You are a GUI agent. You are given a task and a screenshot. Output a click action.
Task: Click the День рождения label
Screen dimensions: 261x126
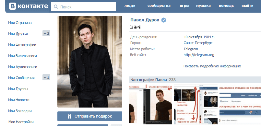coord(144,37)
